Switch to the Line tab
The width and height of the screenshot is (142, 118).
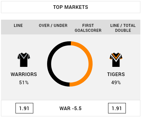click(x=18, y=26)
